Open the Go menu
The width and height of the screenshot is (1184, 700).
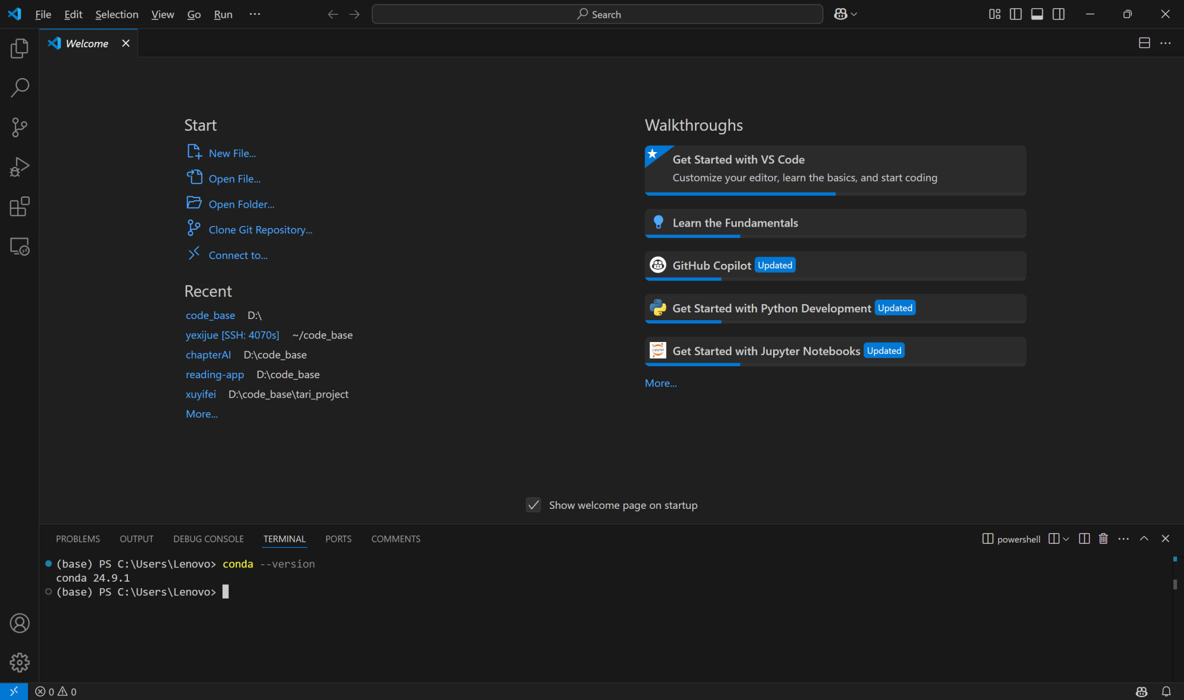[x=194, y=14]
